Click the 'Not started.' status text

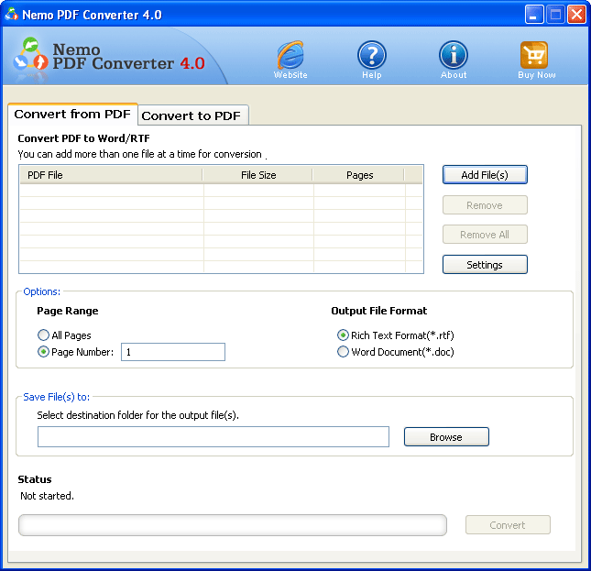coord(47,496)
